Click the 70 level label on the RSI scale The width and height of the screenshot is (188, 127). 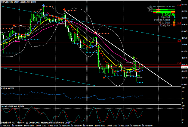click(x=183, y=92)
